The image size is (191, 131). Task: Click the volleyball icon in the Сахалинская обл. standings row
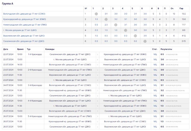[x=145, y=41]
